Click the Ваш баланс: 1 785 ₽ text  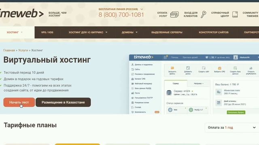coord(227,84)
